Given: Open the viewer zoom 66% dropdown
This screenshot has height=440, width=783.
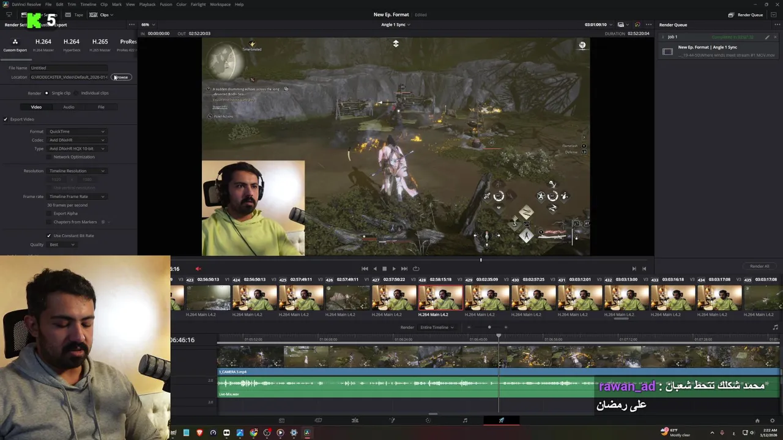Looking at the screenshot, I should point(147,25).
